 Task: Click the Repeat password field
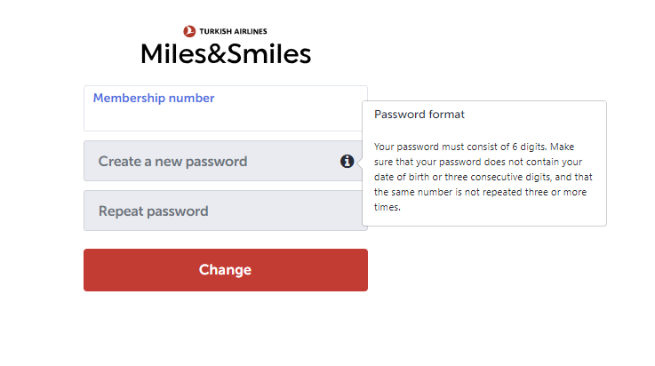225,211
